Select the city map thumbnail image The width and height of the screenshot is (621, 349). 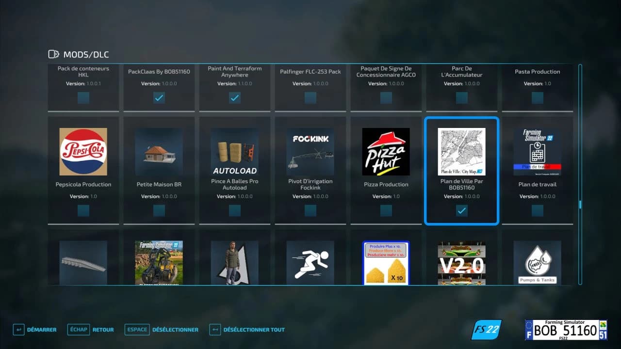461,152
